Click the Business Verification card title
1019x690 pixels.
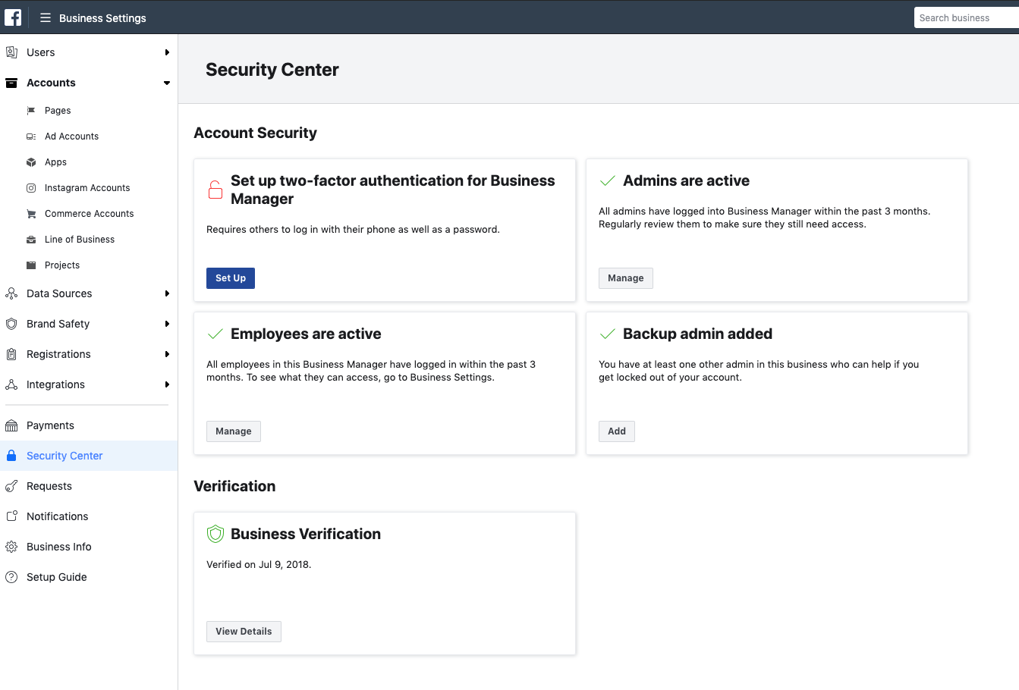click(306, 534)
